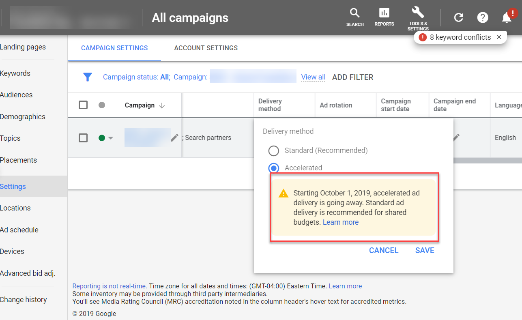Open Devices in sidebar

[12, 251]
